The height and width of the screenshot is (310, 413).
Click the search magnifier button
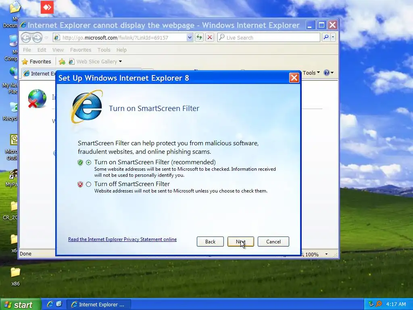[x=326, y=38]
